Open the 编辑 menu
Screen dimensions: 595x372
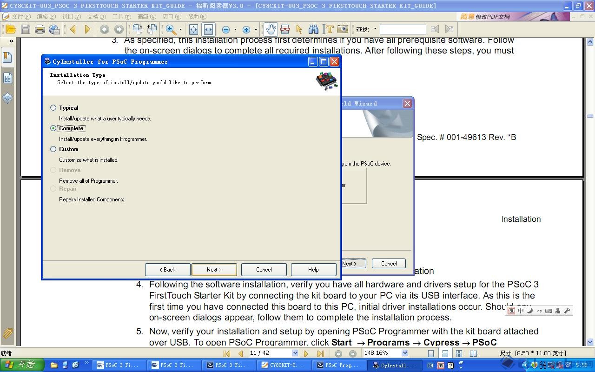(x=46, y=16)
